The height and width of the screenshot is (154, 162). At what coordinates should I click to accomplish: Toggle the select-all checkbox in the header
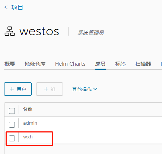pyautogui.click(x=12, y=111)
